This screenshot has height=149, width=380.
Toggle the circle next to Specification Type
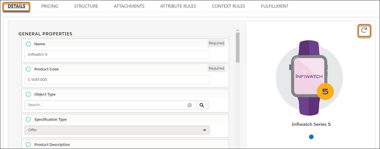click(28, 119)
